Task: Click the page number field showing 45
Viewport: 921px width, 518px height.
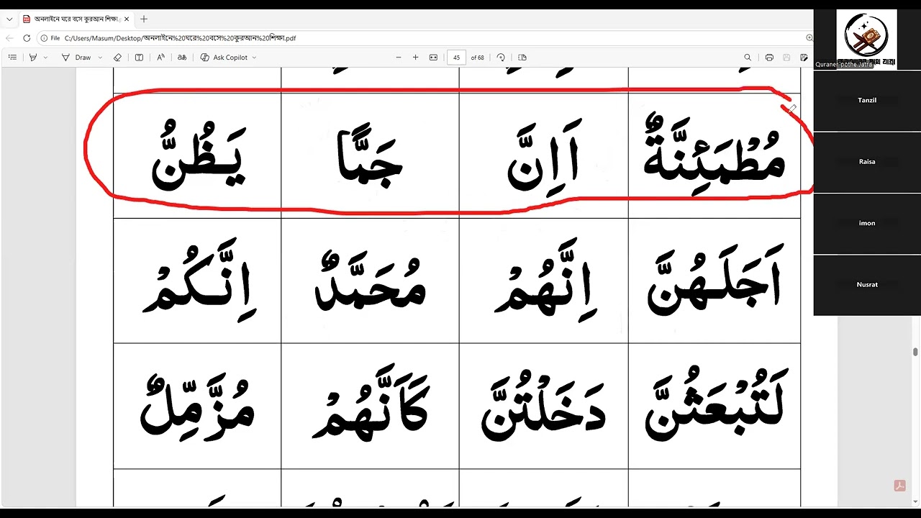Action: [456, 58]
